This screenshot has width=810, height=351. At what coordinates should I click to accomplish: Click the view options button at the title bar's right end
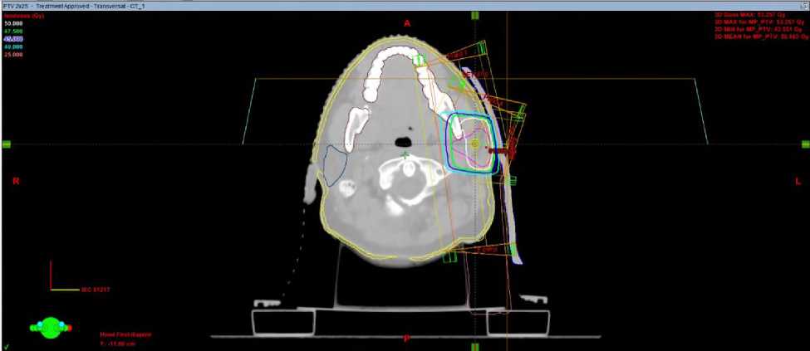[x=806, y=7]
